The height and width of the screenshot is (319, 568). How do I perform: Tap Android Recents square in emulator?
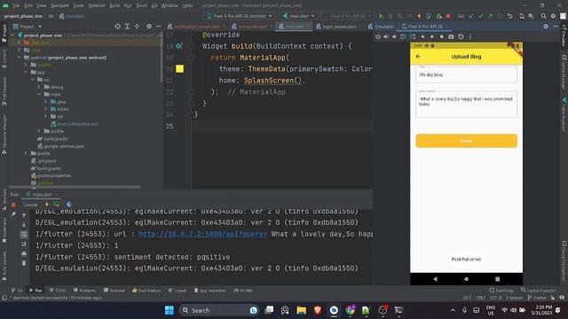point(497,279)
